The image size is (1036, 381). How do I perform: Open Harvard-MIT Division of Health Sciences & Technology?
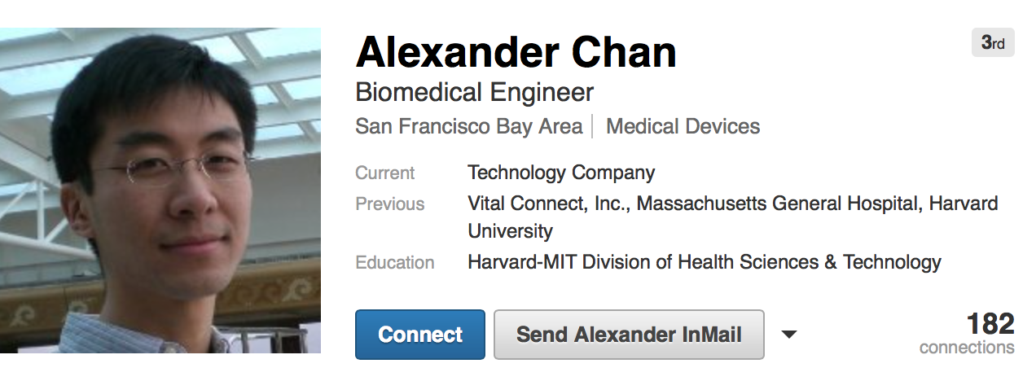[x=704, y=262]
